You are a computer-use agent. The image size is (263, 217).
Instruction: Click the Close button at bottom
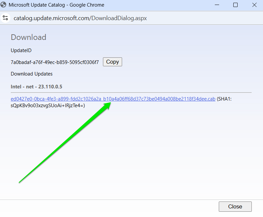pos(235,206)
